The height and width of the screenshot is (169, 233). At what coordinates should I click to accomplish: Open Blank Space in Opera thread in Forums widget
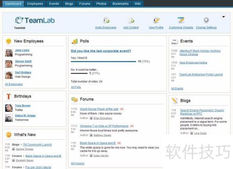click(98, 143)
